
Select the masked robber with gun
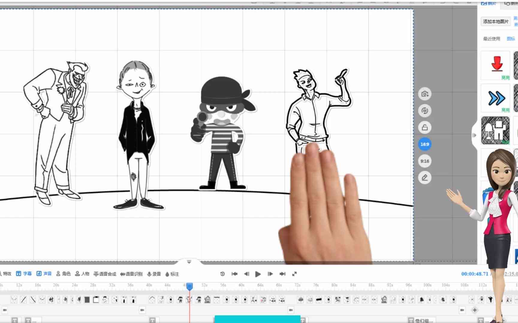point(223,133)
